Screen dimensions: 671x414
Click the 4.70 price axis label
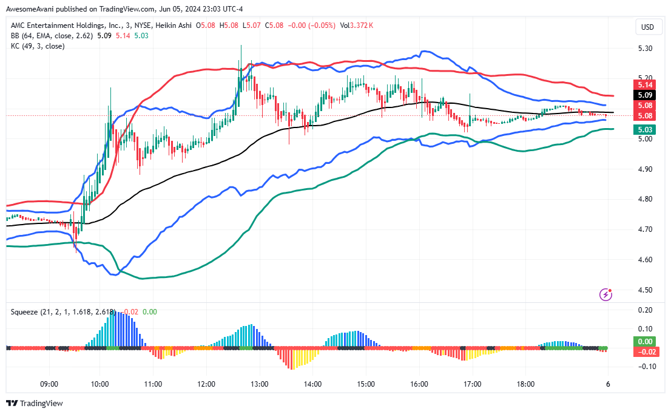click(645, 229)
